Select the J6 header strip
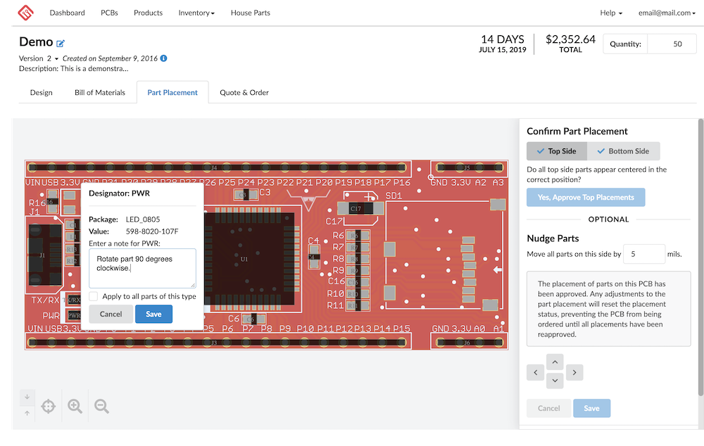The image size is (704, 446). [469, 343]
